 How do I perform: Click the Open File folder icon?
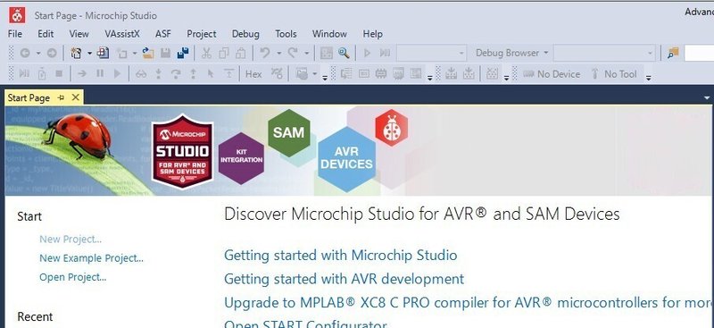148,53
